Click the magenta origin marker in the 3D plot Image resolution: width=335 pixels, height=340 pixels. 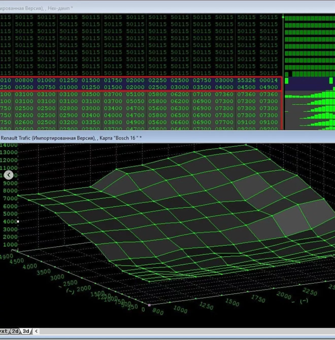point(149,305)
